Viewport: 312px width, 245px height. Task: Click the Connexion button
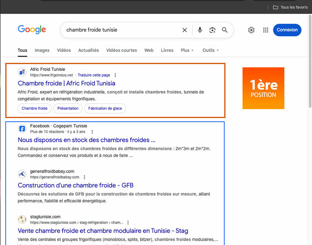tap(287, 30)
